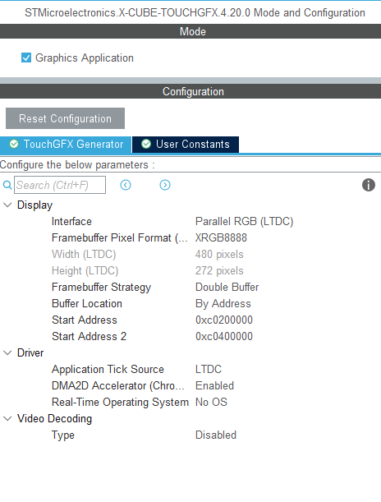Select the Buffer Location label
Image resolution: width=381 pixels, height=502 pixels.
click(87, 303)
